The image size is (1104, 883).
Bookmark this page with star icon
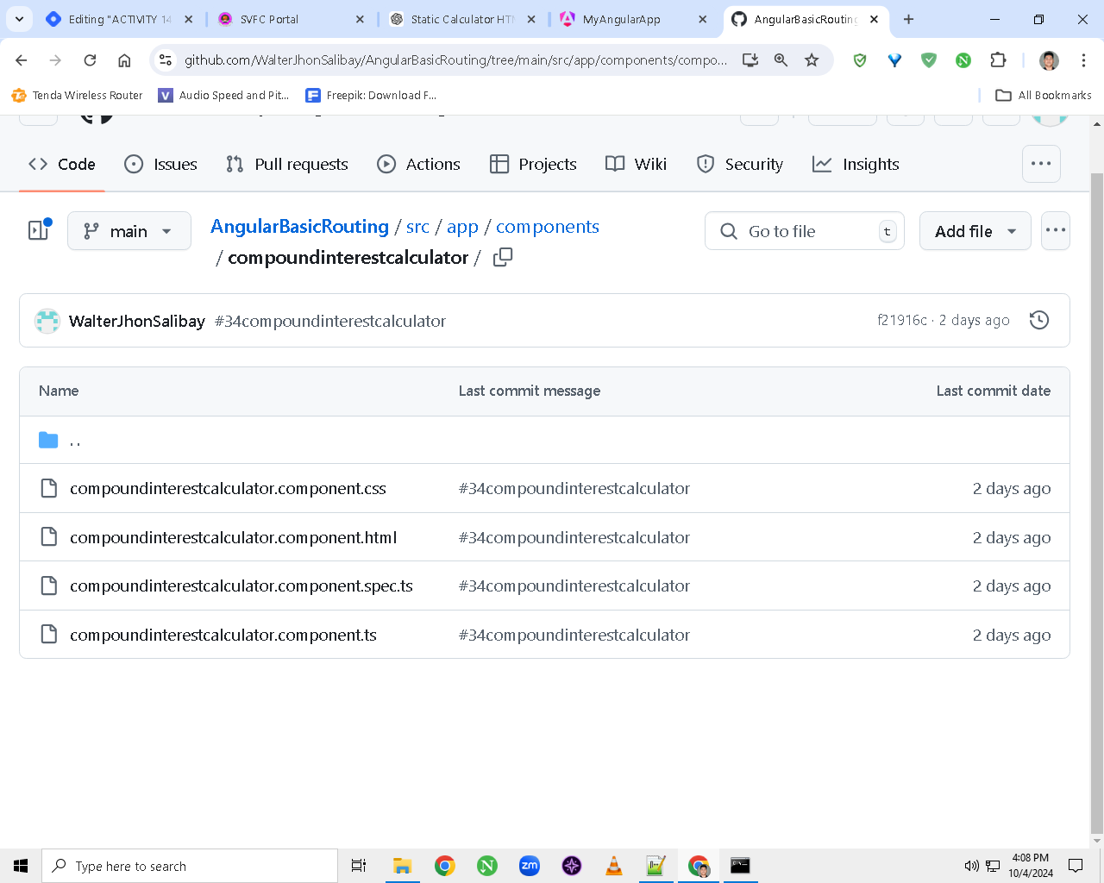[x=812, y=59]
